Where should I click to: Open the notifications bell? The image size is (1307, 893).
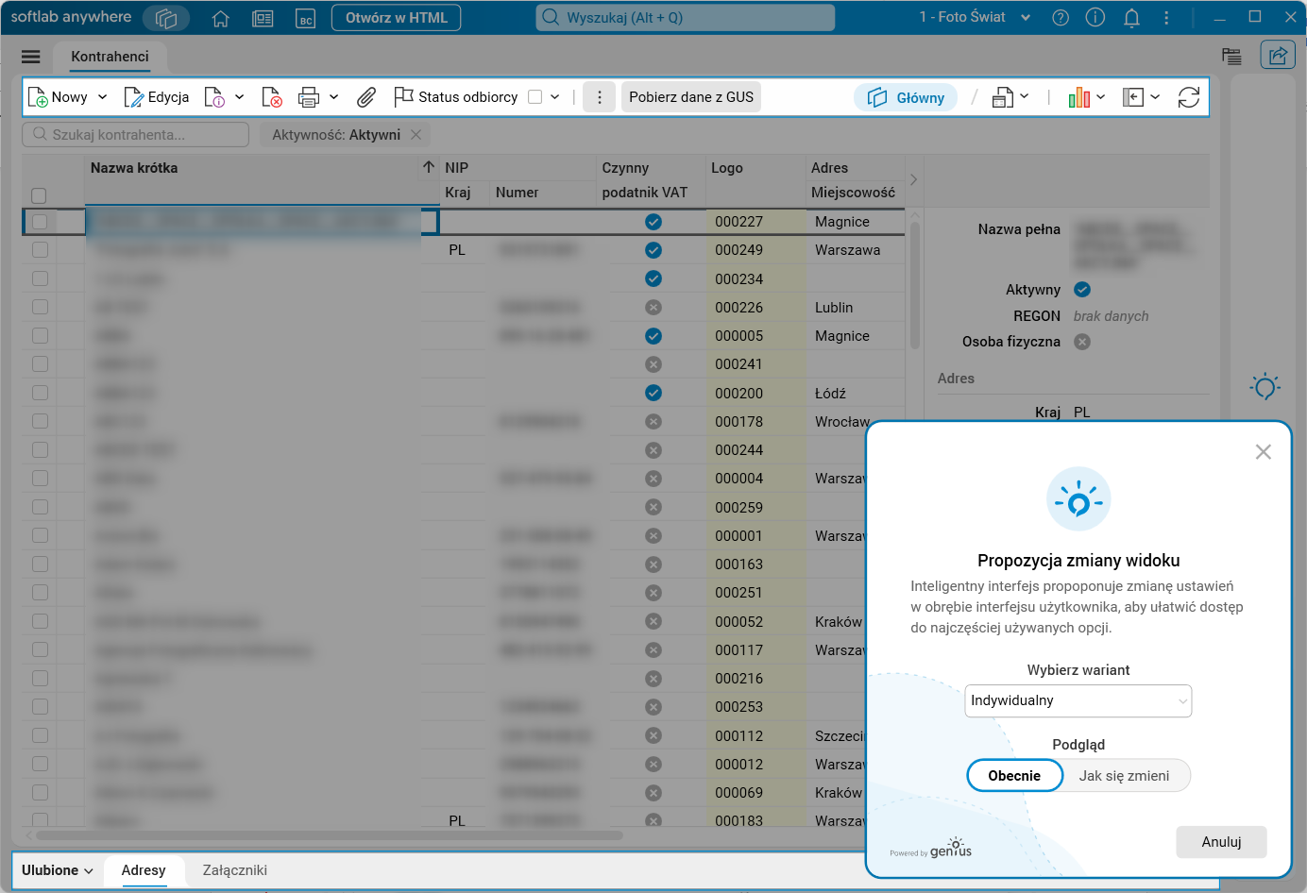(1131, 18)
